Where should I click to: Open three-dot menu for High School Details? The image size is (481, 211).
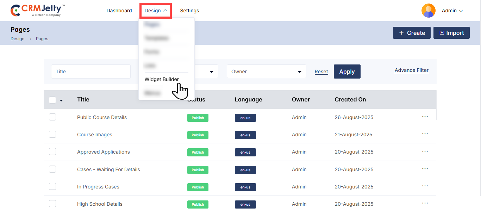tap(425, 203)
